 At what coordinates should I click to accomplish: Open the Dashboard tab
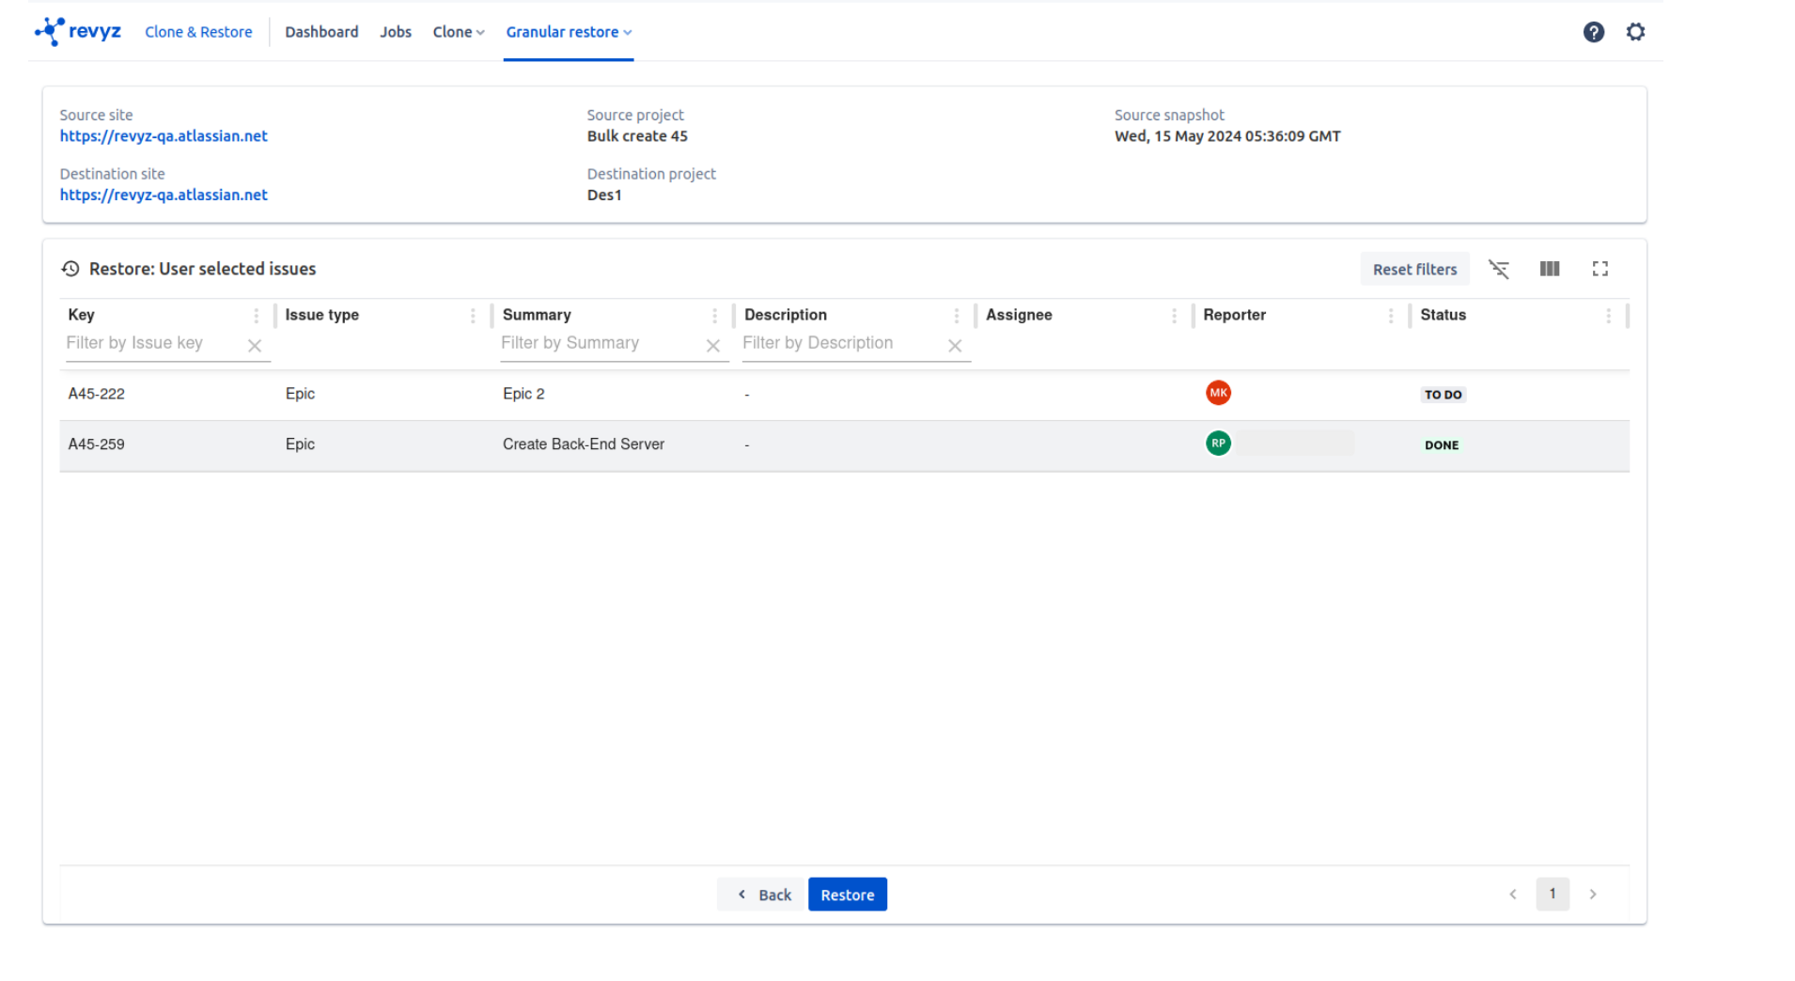321,32
